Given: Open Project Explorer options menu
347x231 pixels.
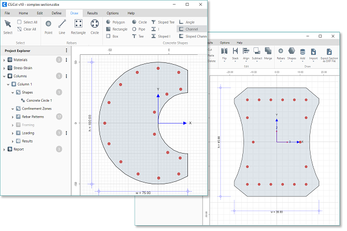Looking at the screenshot, I should tap(67, 50).
